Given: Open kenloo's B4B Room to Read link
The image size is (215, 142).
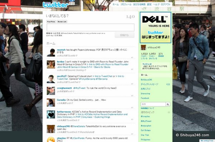Looking at the screenshot, I should [x=93, y=66].
